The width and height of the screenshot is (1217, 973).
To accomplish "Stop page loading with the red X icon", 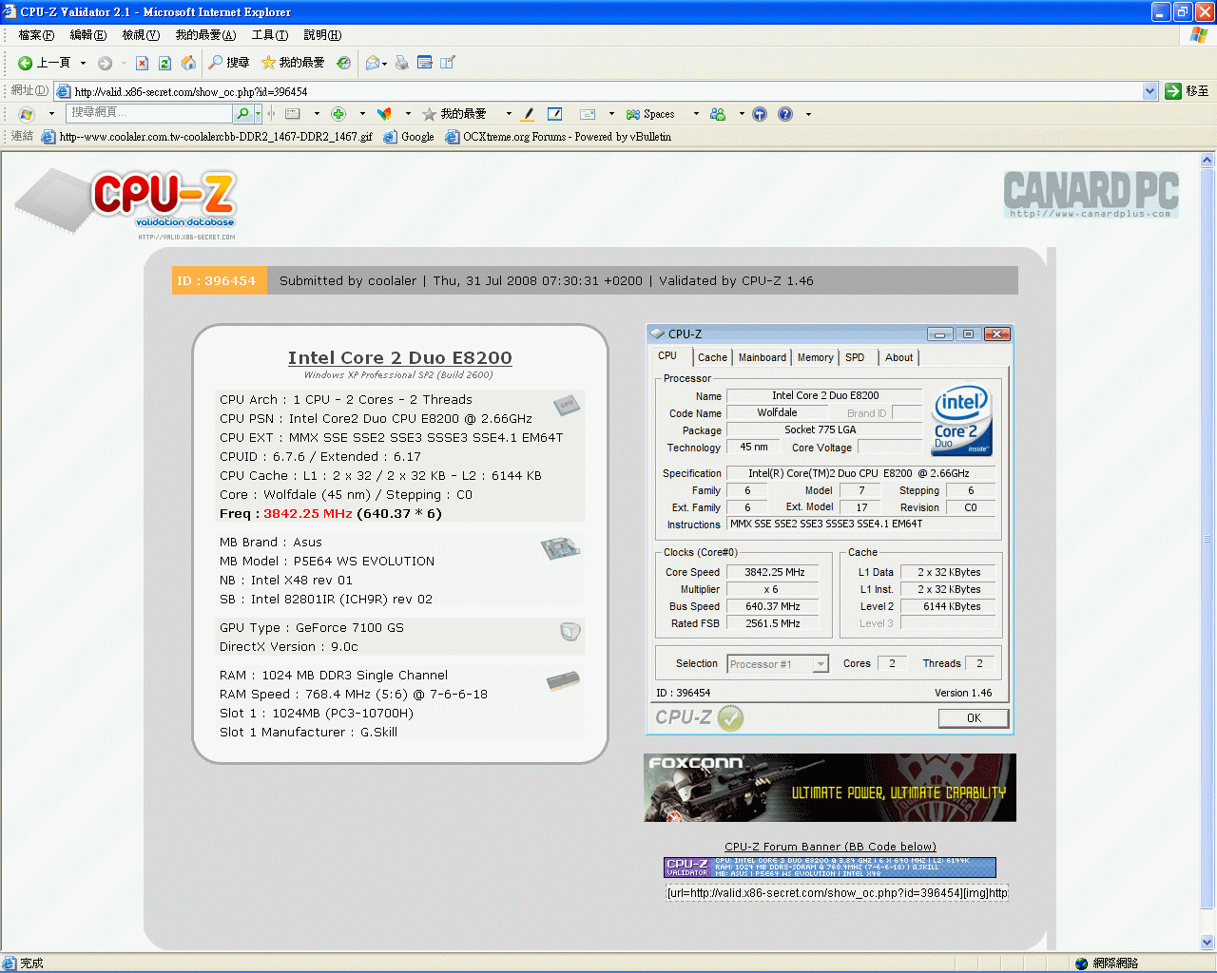I will (x=142, y=63).
